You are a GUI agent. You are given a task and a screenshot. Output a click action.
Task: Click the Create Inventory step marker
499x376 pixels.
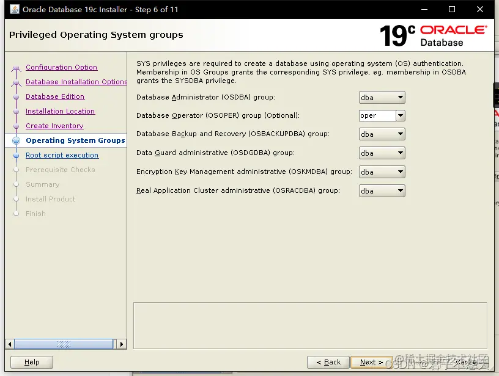(x=17, y=126)
